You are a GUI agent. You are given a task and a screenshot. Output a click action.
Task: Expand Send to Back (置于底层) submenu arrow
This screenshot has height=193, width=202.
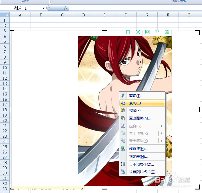[x=162, y=141]
